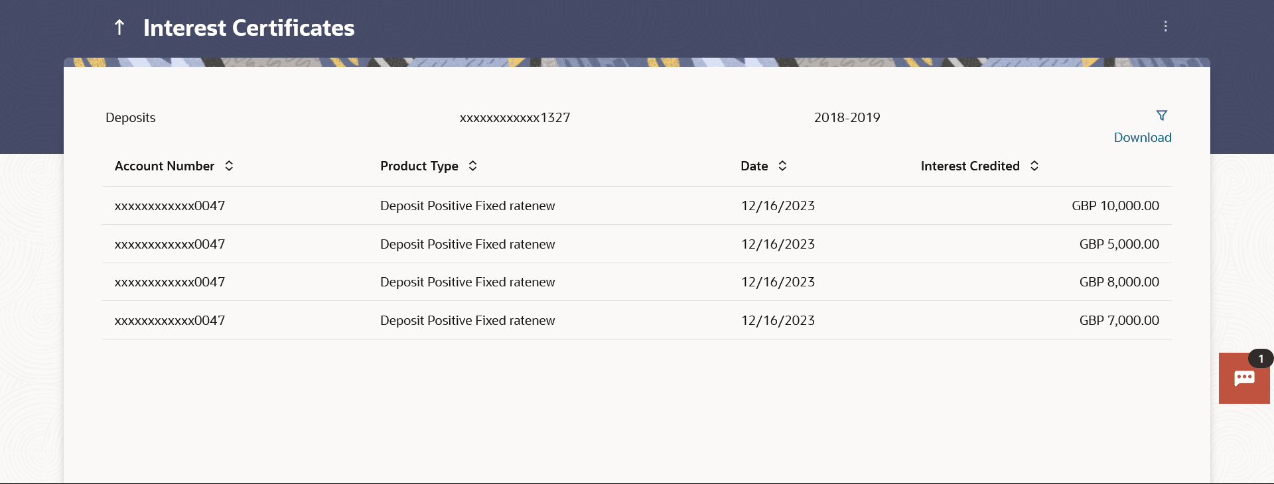Click the Product Type column header
Screen dimensions: 1274x484
419,166
